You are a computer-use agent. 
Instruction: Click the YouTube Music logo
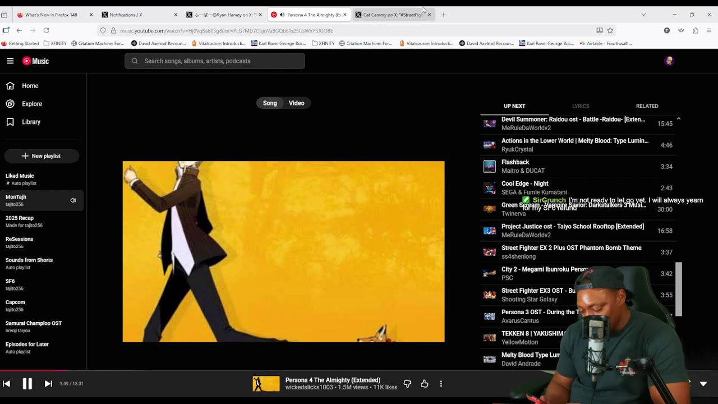click(x=35, y=61)
